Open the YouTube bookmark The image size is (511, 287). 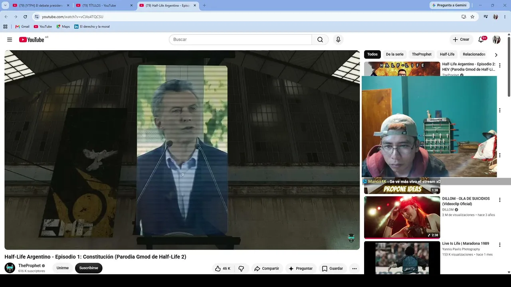click(43, 27)
